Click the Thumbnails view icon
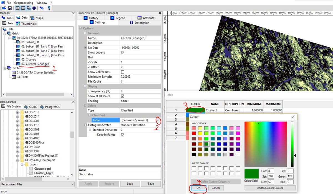333x194 pixels. 19,23
